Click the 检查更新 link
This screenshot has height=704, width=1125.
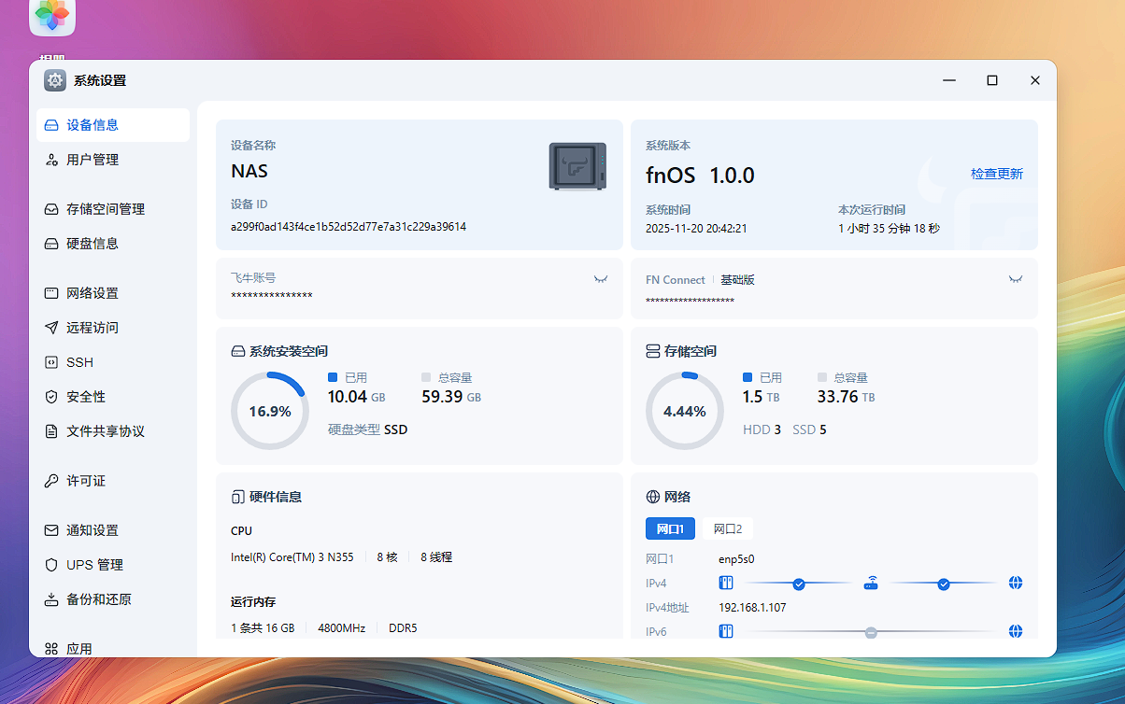(996, 174)
